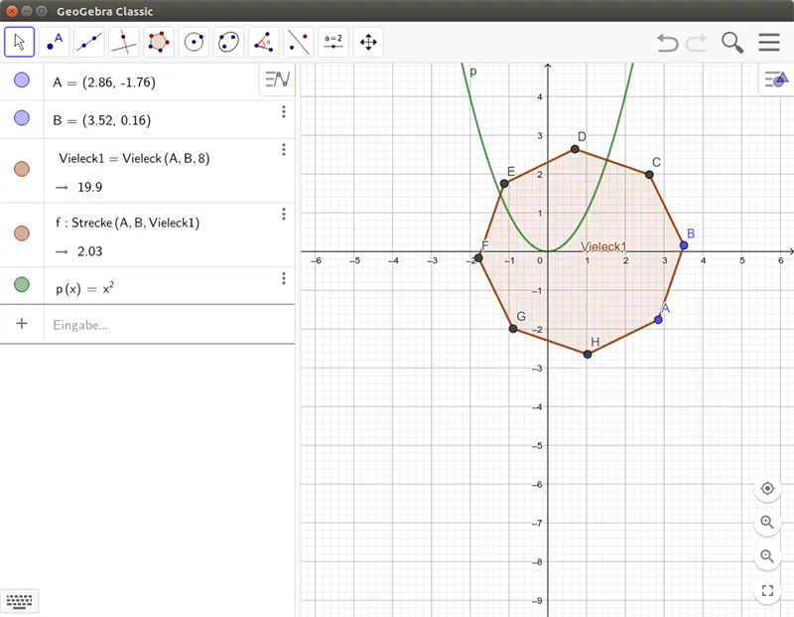Screen dimensions: 794x617
Task: Select the Perpendicular Line tool
Action: [124, 42]
